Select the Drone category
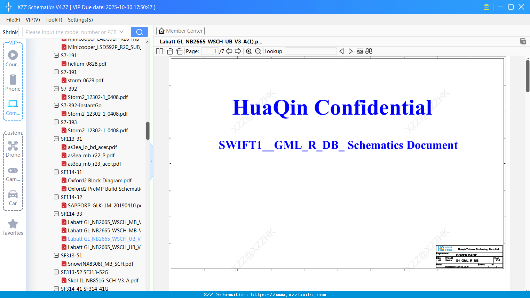The height and width of the screenshot is (298, 530). click(13, 149)
